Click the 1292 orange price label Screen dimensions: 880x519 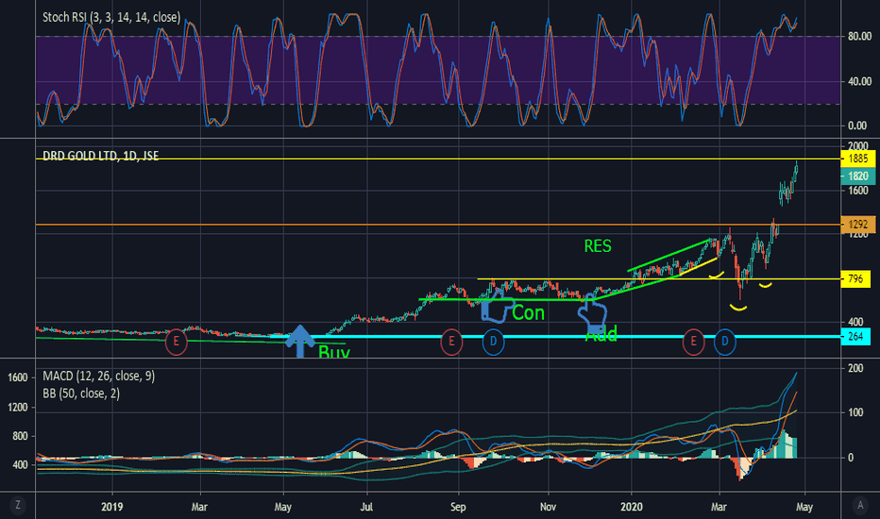(858, 225)
